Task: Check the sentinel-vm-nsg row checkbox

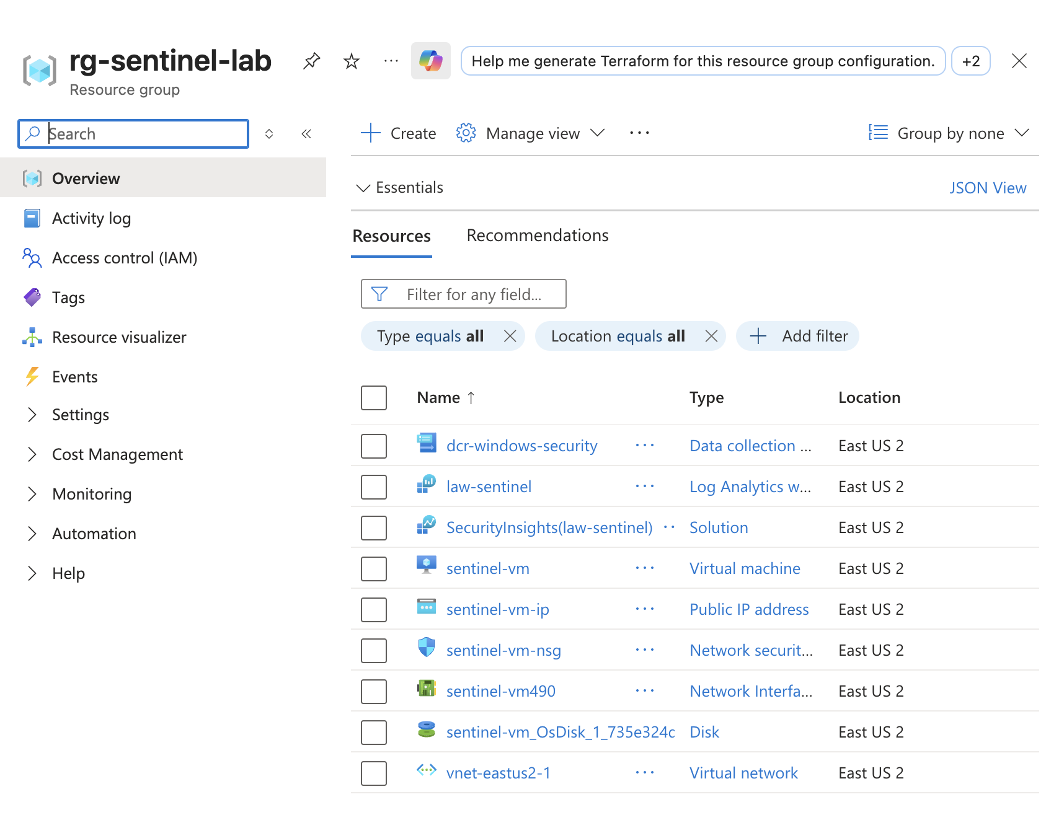Action: coord(374,651)
